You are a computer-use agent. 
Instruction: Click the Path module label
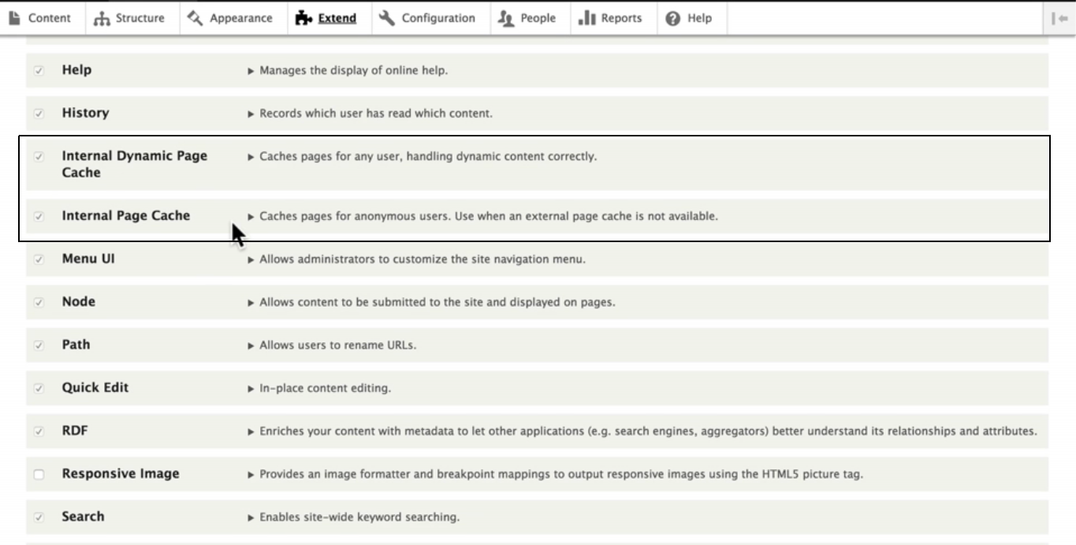click(76, 345)
